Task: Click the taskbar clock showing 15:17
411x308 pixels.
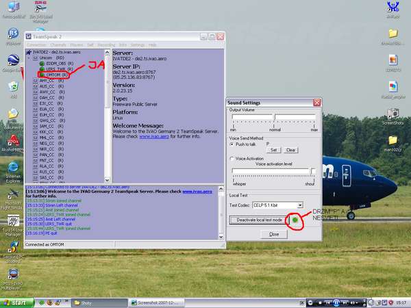Action: point(401,303)
